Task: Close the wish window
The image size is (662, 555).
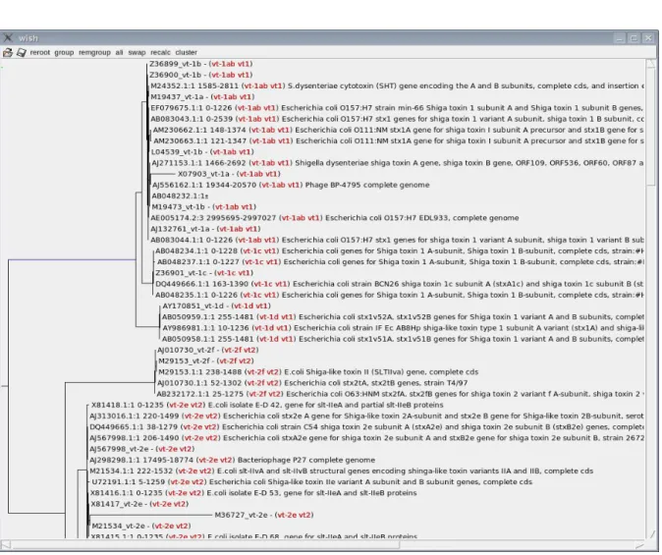Action: coord(648,38)
